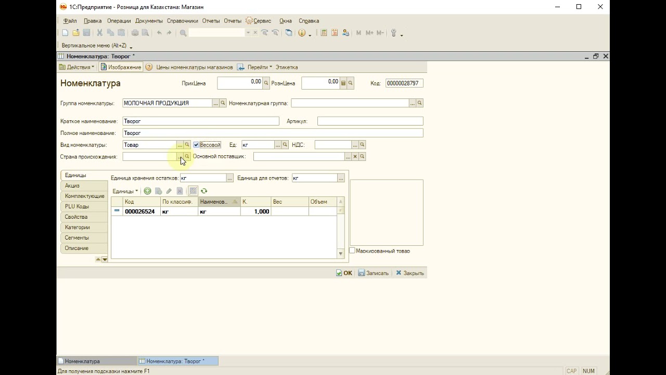Open the Документы menu
This screenshot has width=666, height=375.
click(x=149, y=21)
